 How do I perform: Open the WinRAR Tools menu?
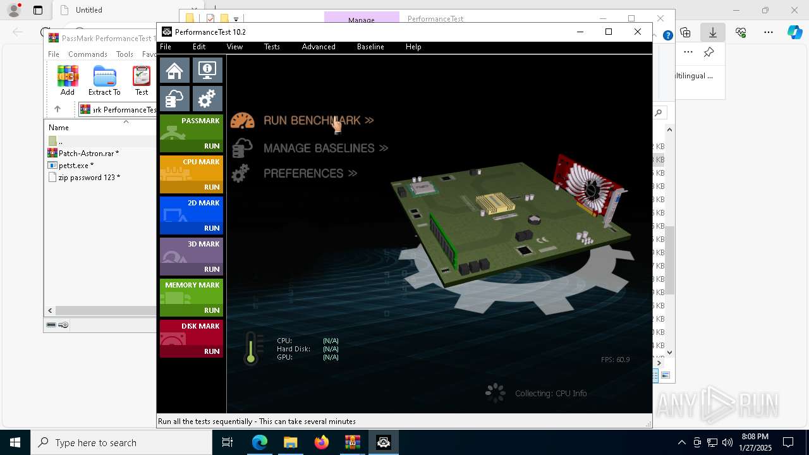point(125,54)
